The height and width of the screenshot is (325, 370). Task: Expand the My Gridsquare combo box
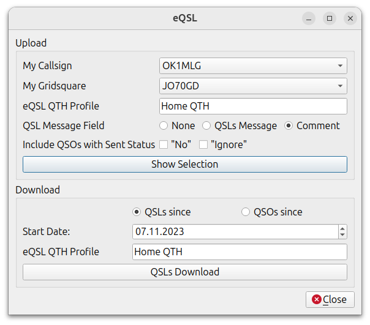(252, 86)
